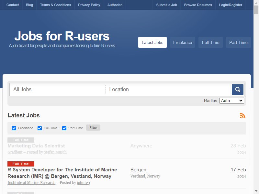
Task: Open Stefan Musch poster profile
Action: coord(55,152)
